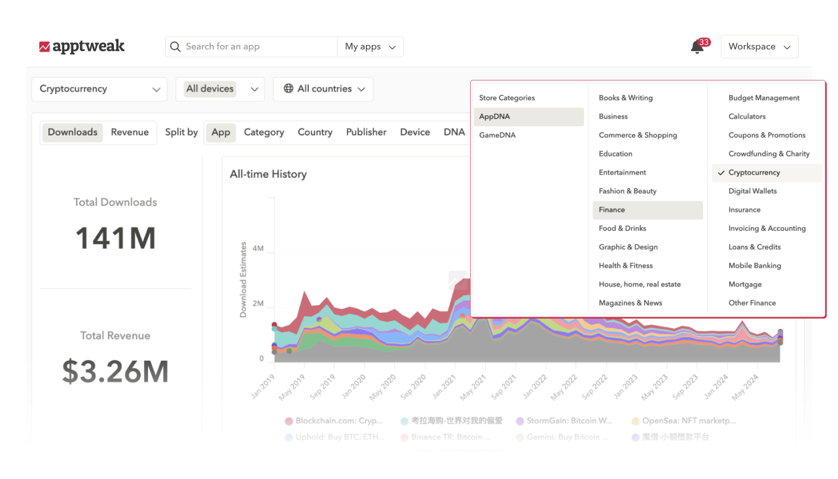Click the AppTweak logo
This screenshot has height=479, width=838.
coord(82,46)
